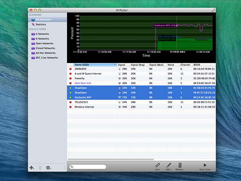This screenshot has height=181, width=241.
Task: Start Scan with the play icon
Action: (205, 165)
